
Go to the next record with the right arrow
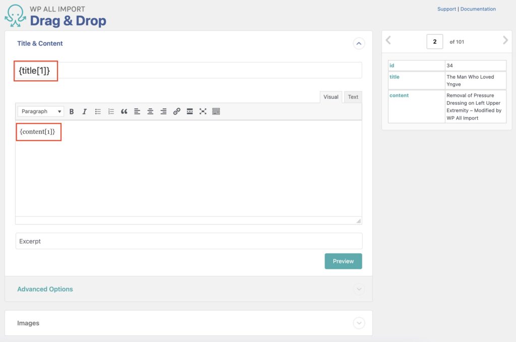(505, 40)
